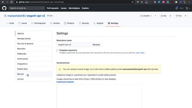Click the social preview image area
The width and height of the screenshot is (192, 108).
[99, 96]
